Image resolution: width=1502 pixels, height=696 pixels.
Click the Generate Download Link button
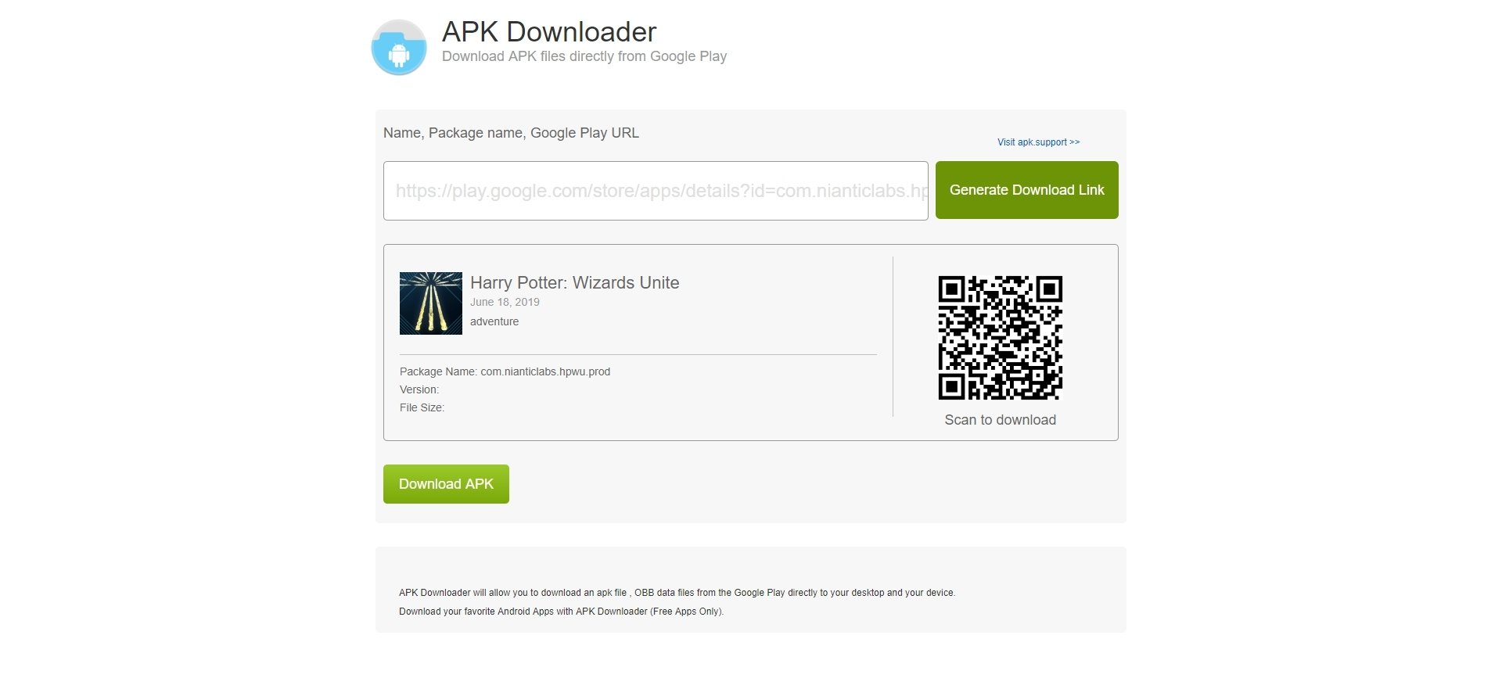pos(1026,190)
